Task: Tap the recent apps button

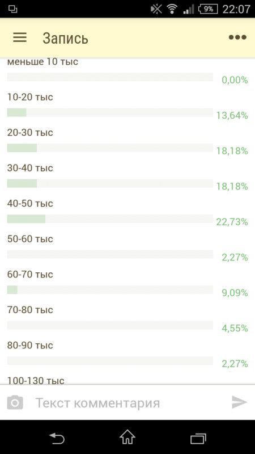Action: coord(198,438)
